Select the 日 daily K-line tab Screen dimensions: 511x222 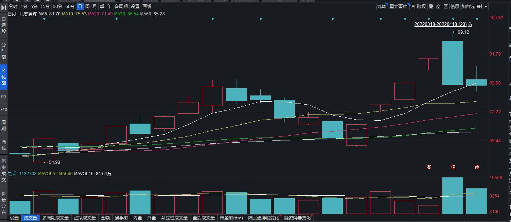tap(80, 7)
